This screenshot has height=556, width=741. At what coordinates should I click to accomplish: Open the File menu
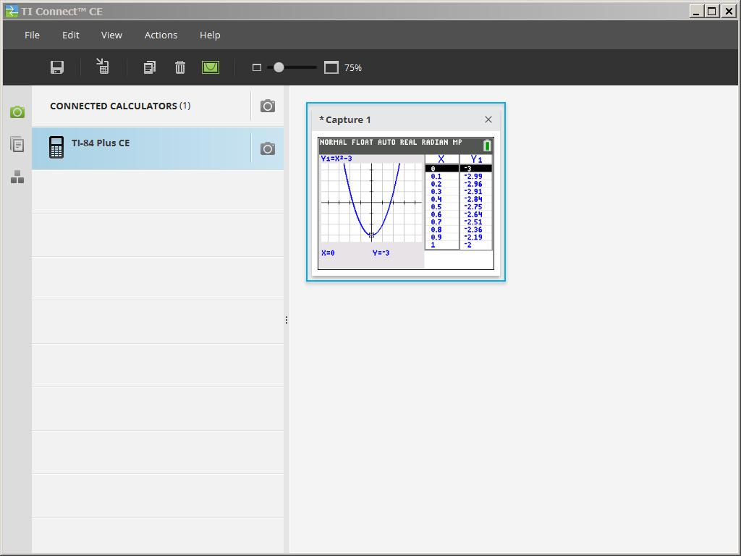click(x=32, y=35)
